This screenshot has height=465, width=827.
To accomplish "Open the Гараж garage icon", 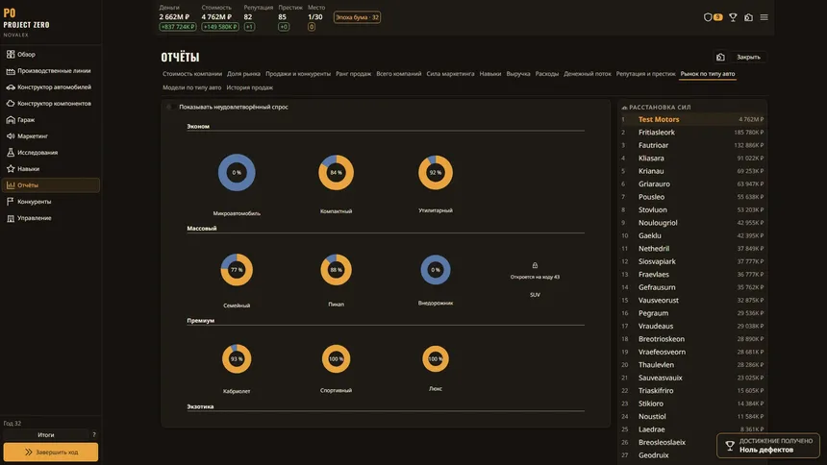I will point(11,120).
